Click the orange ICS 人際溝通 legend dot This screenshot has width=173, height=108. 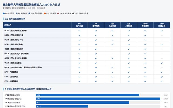pyautogui.click(x=45, y=13)
